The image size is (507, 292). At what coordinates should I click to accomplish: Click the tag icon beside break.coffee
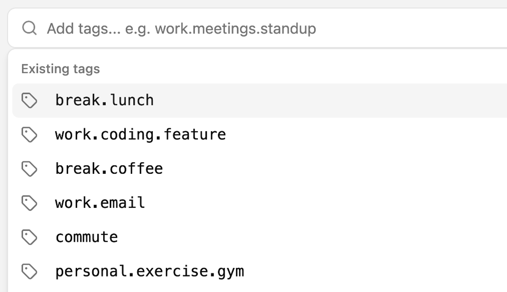(30, 169)
